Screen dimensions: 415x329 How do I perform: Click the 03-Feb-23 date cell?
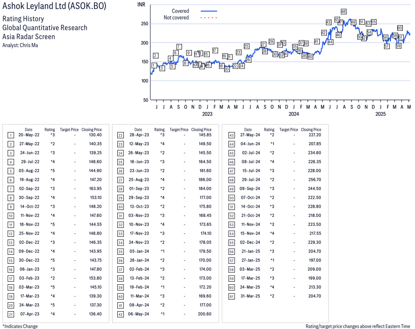pos(29,278)
